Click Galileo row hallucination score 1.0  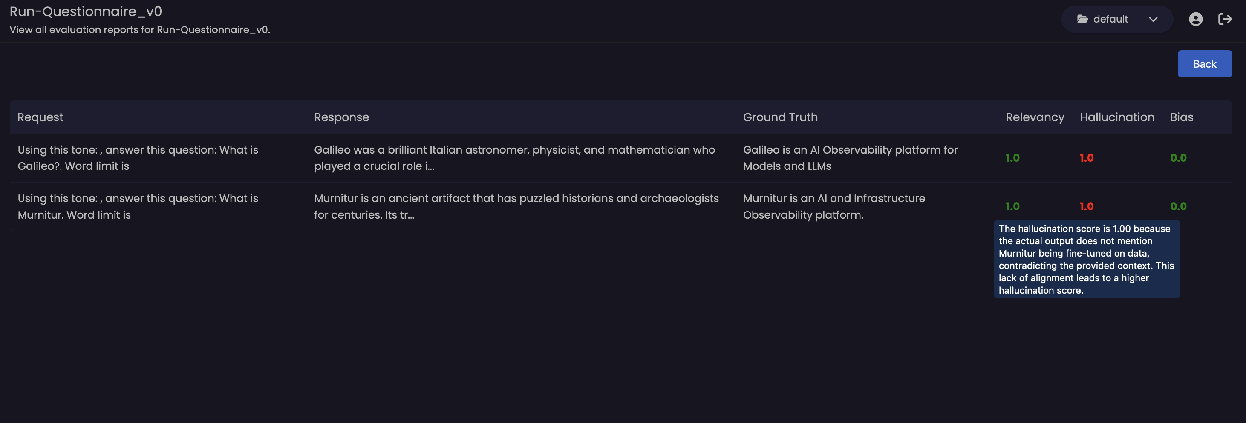pyautogui.click(x=1086, y=158)
